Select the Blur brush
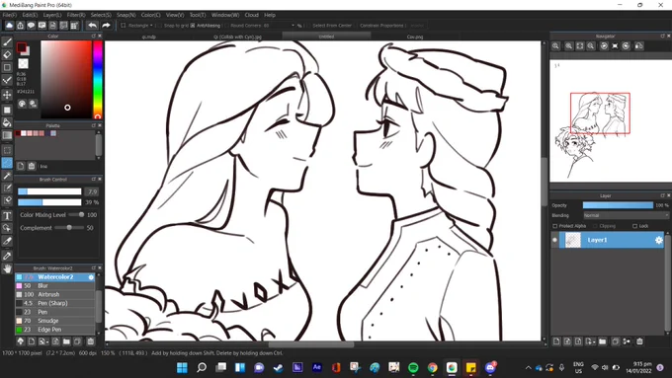 point(55,285)
